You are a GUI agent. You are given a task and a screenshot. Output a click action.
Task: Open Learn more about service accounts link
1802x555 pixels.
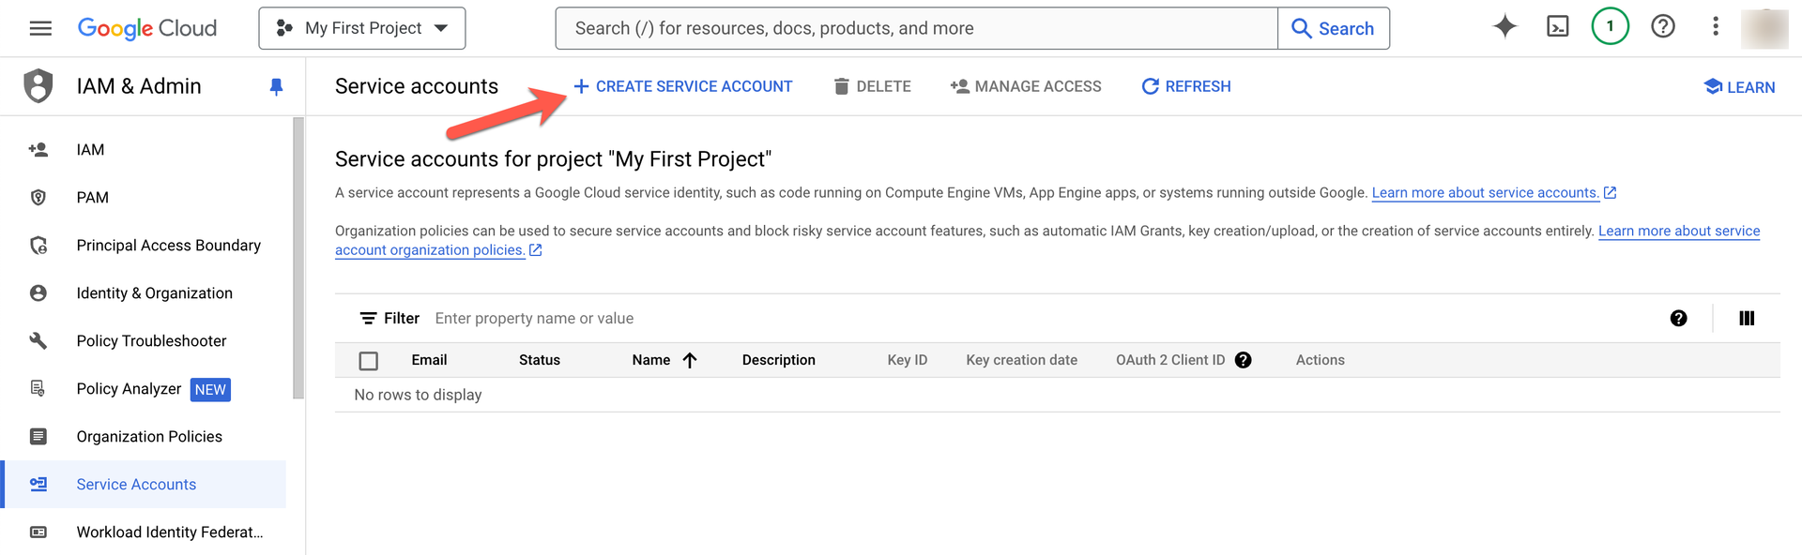(1485, 193)
